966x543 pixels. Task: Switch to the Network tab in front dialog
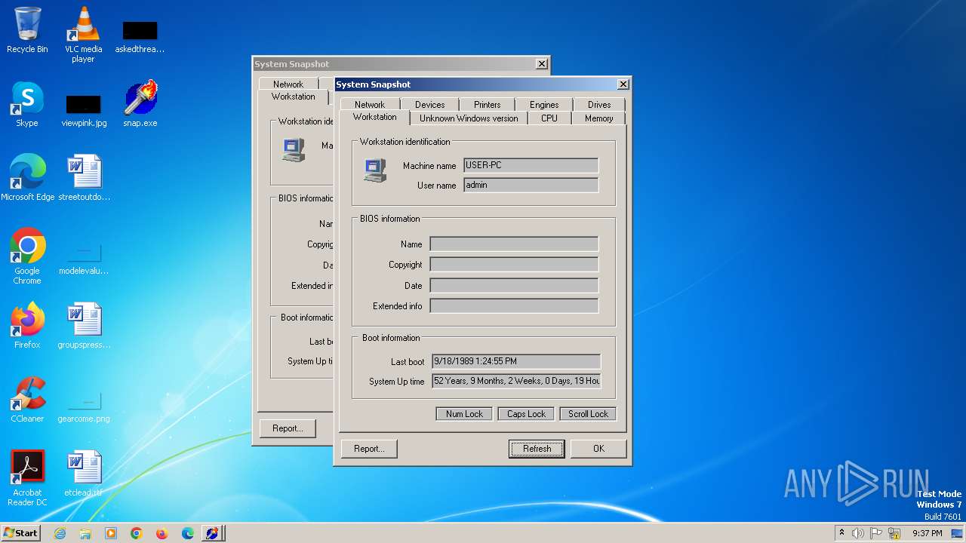[x=370, y=105]
